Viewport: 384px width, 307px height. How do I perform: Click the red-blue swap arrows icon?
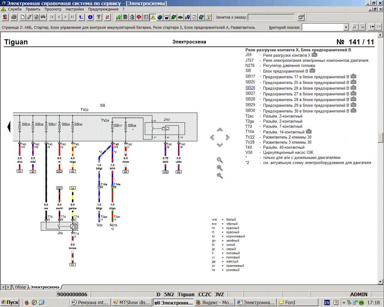click(107, 17)
